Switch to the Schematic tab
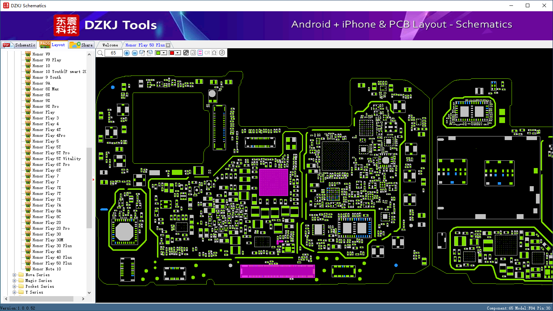The width and height of the screenshot is (553, 311). (19, 45)
